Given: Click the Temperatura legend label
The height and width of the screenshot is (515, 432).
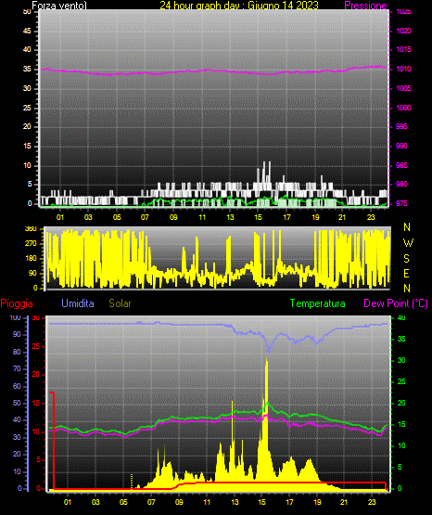Looking at the screenshot, I should coord(318,303).
